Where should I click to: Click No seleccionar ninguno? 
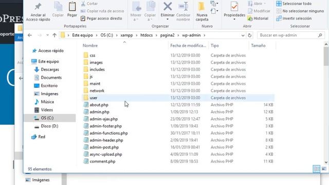tap(300, 11)
